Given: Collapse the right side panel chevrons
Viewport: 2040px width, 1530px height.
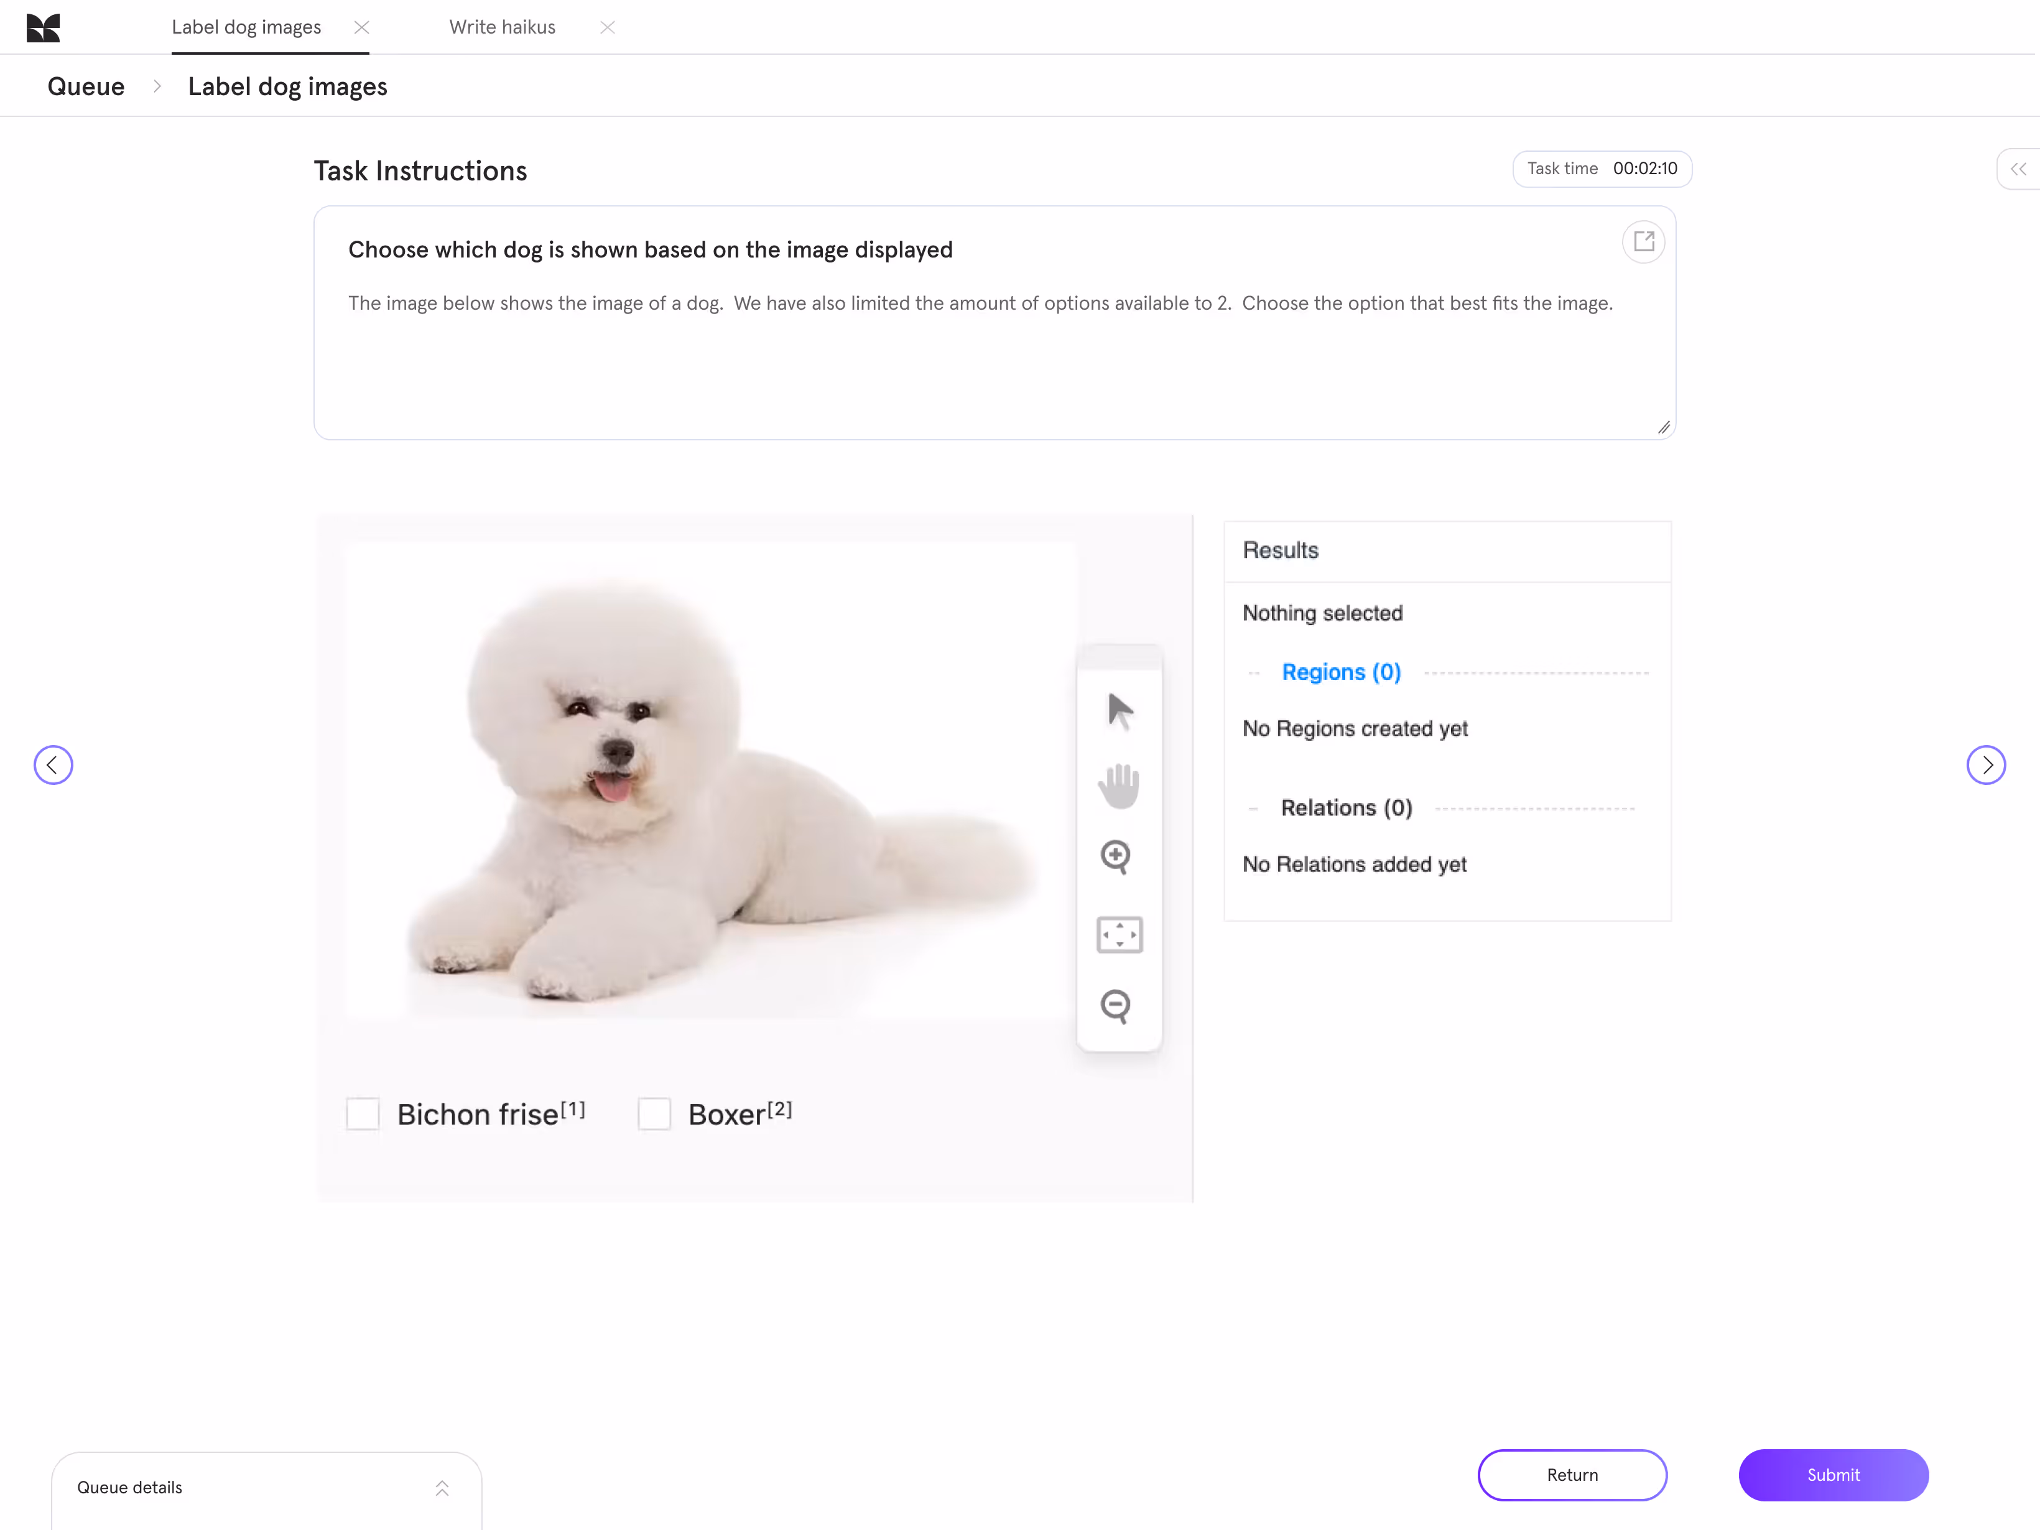Looking at the screenshot, I should 2018,169.
